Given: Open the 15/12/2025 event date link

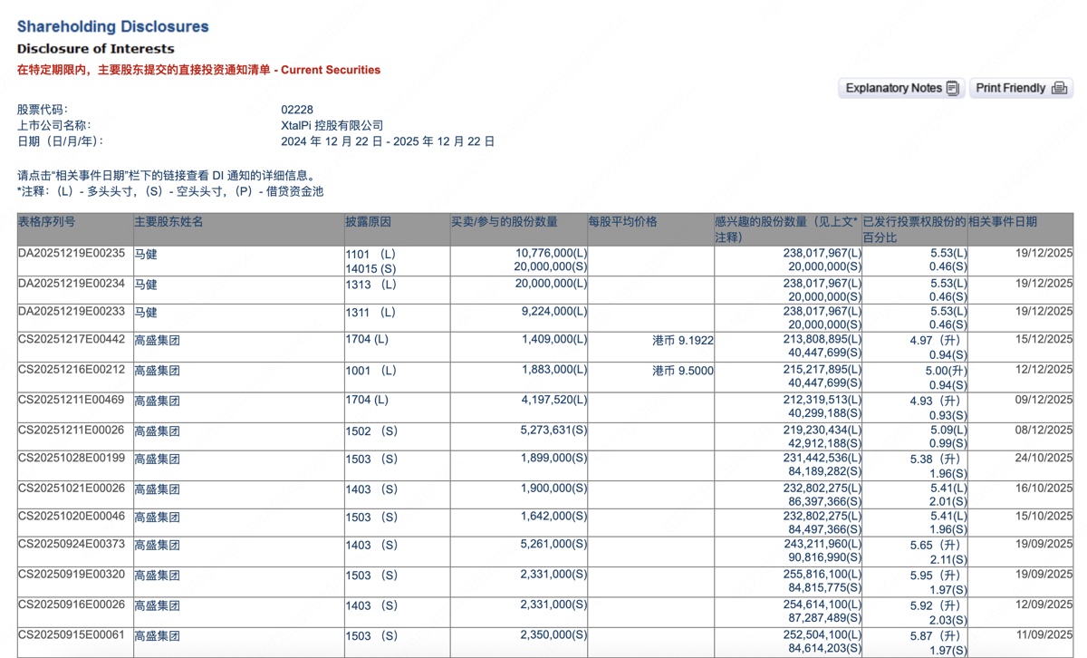Looking at the screenshot, I should 1043,341.
